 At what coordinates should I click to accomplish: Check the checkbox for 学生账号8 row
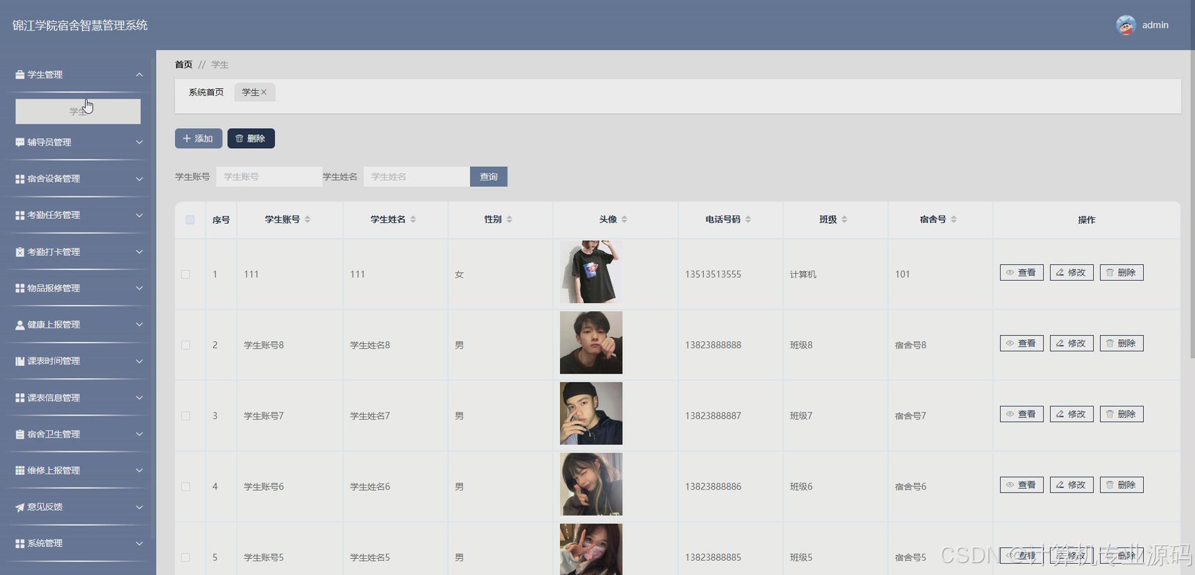coord(186,345)
